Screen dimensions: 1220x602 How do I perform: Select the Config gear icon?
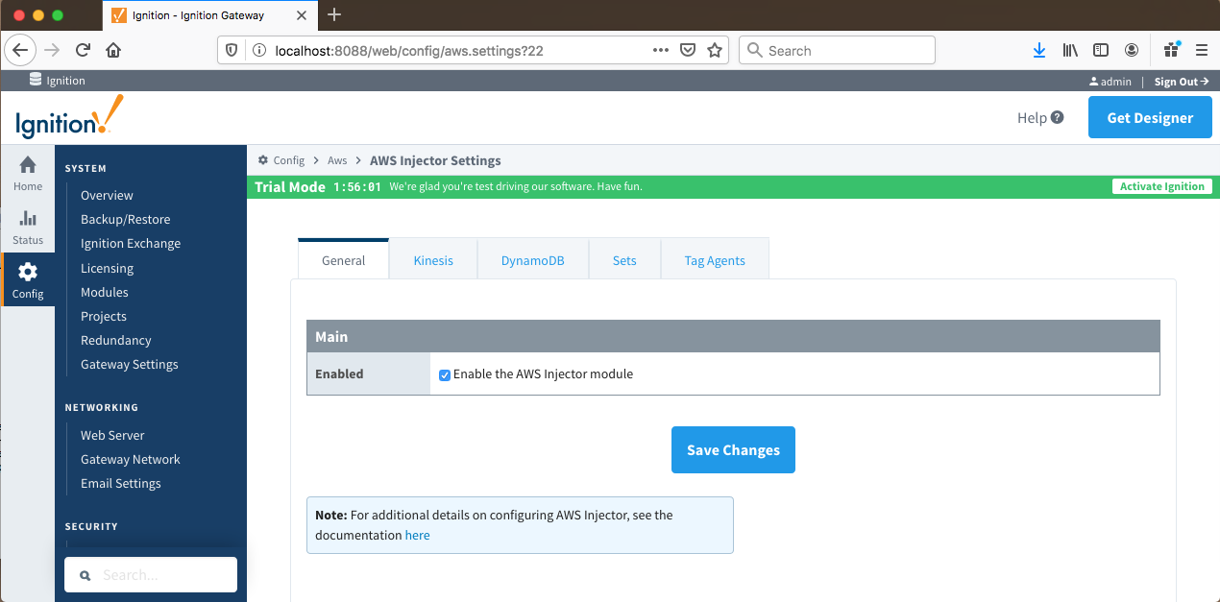[28, 272]
